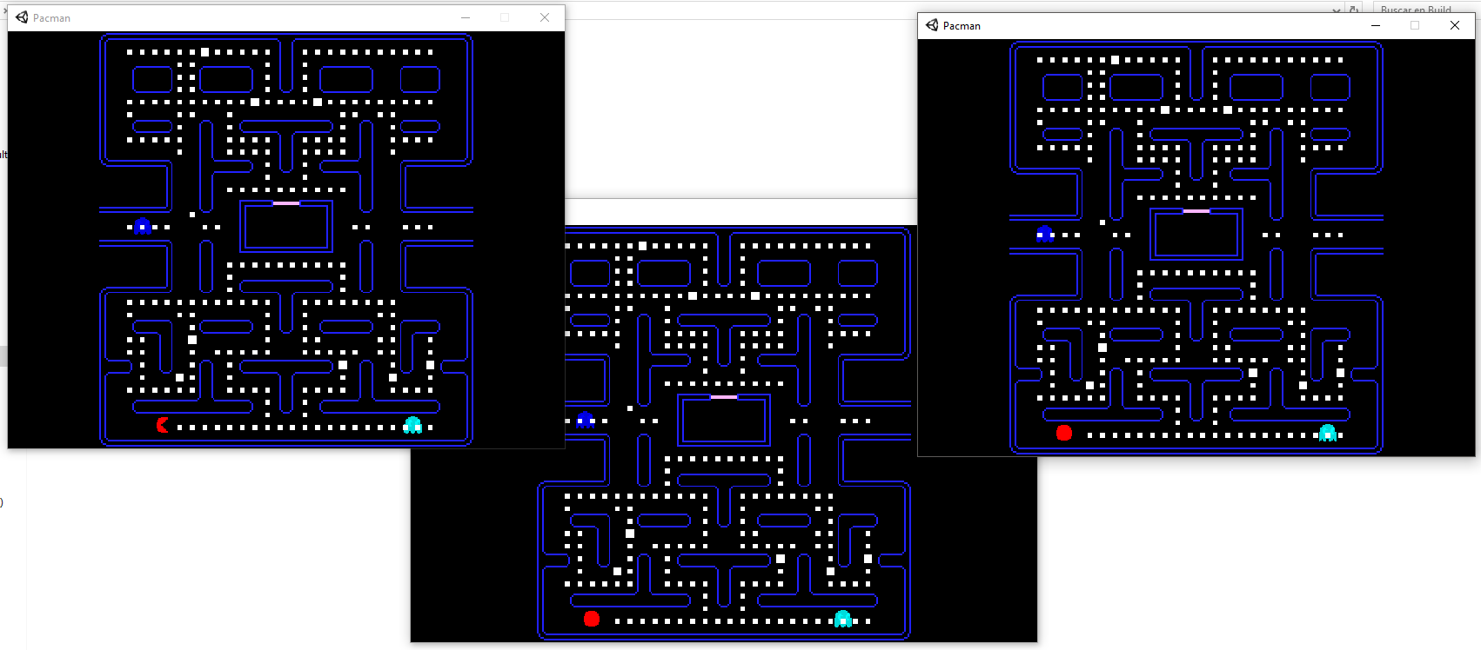Focus the 'Buscar en Build' search field
Viewport: 1481px width, 650px height.
[x=1425, y=9]
